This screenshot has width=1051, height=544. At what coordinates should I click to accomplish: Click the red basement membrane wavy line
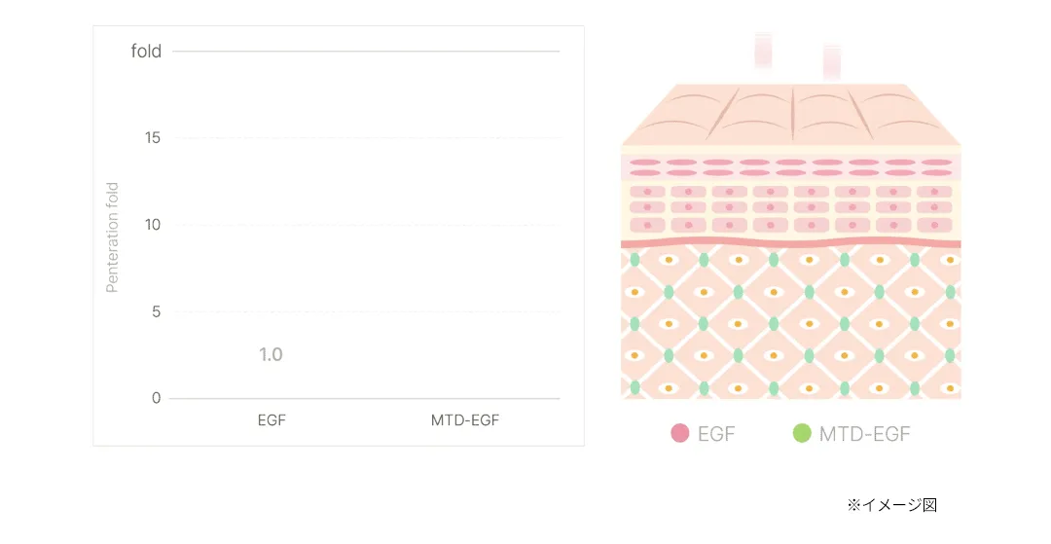tap(791, 244)
